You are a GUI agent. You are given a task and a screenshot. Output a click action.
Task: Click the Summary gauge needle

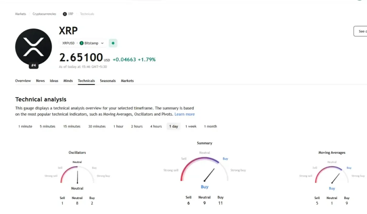tap(209, 175)
